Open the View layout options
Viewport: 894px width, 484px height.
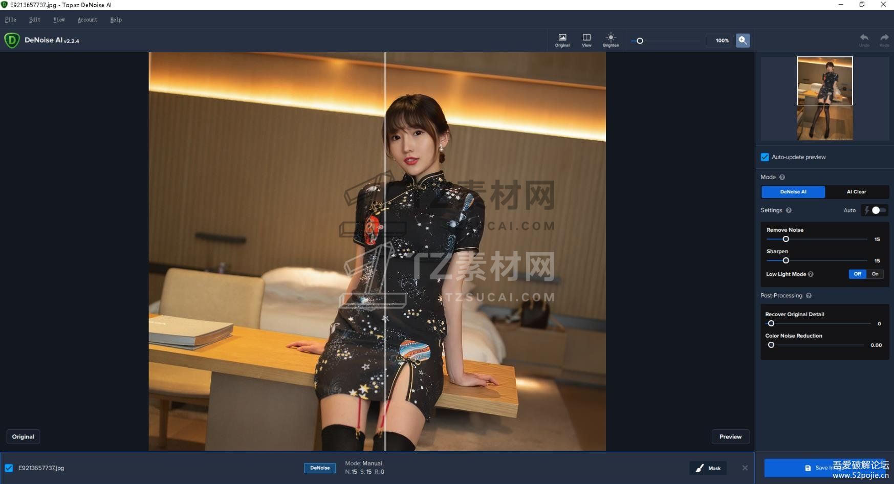pos(586,40)
